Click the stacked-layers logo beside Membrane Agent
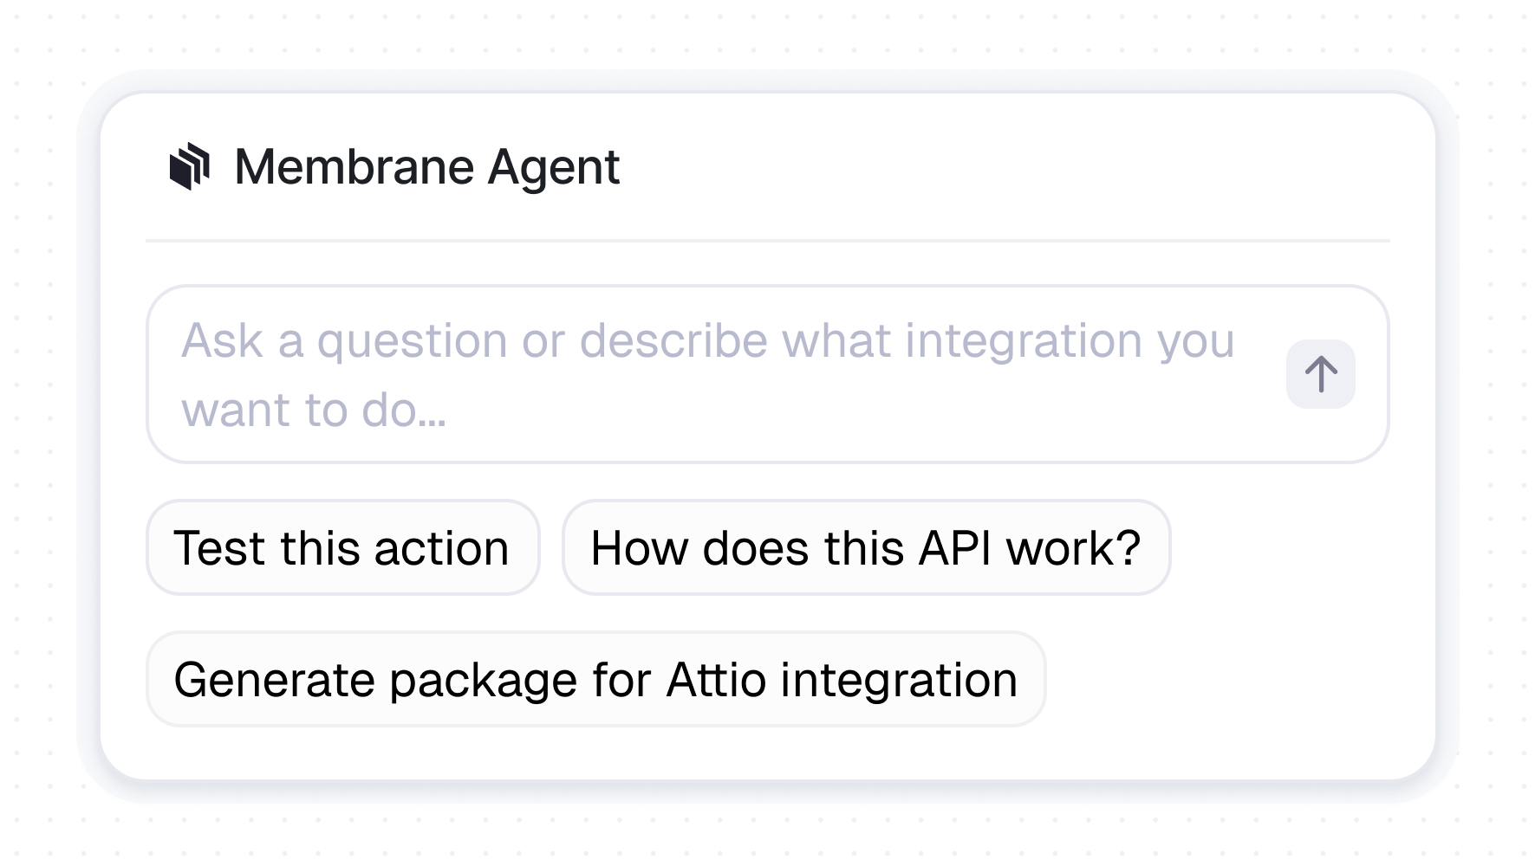1535x866 pixels. click(190, 166)
